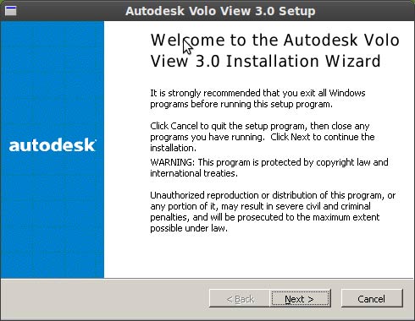
Task: Click the 'Click Cancel to quit' paragraph
Action: tap(263, 137)
